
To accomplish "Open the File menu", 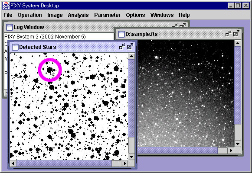I will (x=8, y=15).
